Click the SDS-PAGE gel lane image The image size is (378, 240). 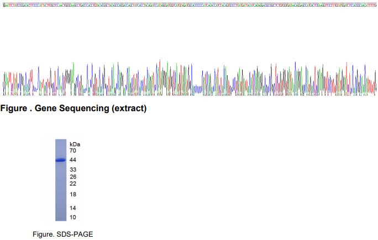61,180
